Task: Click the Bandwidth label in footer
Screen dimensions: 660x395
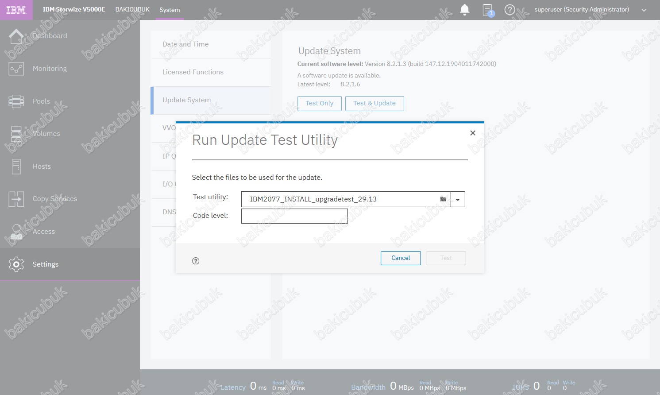Action: point(368,387)
